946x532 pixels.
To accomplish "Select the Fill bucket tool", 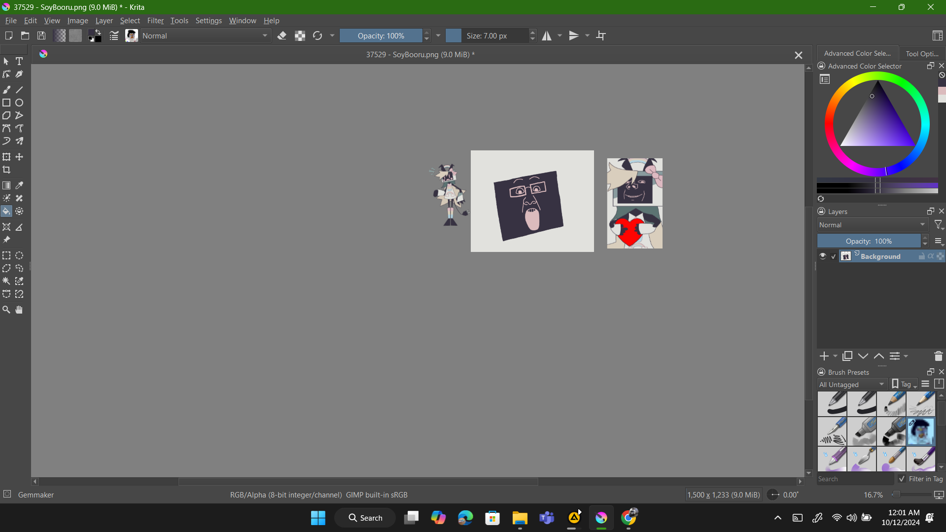I will pos(6,211).
